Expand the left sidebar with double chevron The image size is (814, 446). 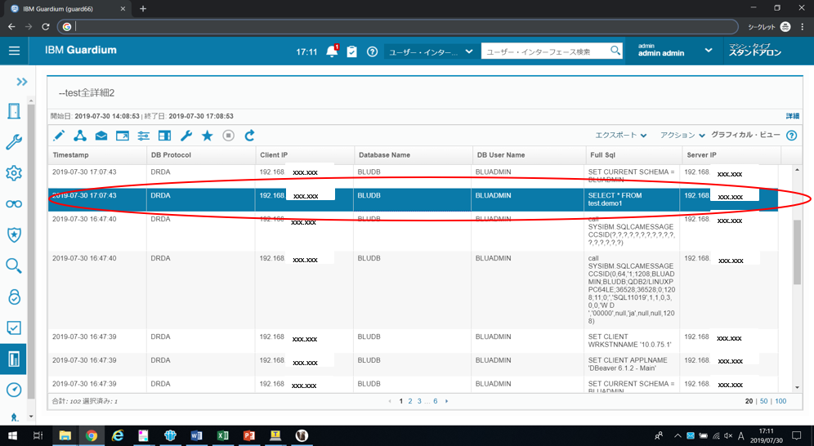(21, 82)
